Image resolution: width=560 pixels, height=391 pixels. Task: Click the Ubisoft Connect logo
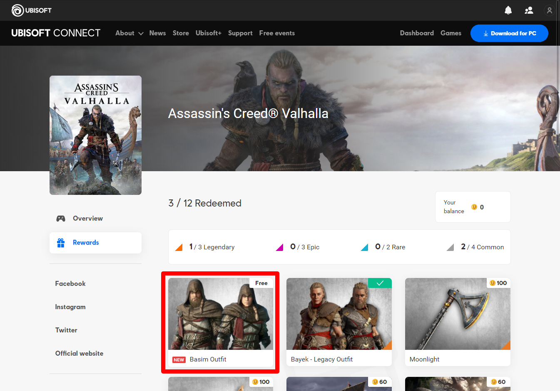coord(56,33)
